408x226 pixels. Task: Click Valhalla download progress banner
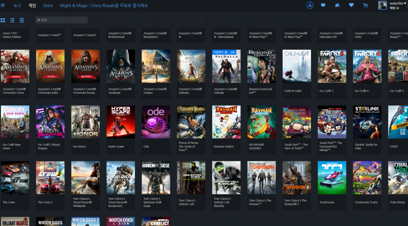tap(224, 52)
